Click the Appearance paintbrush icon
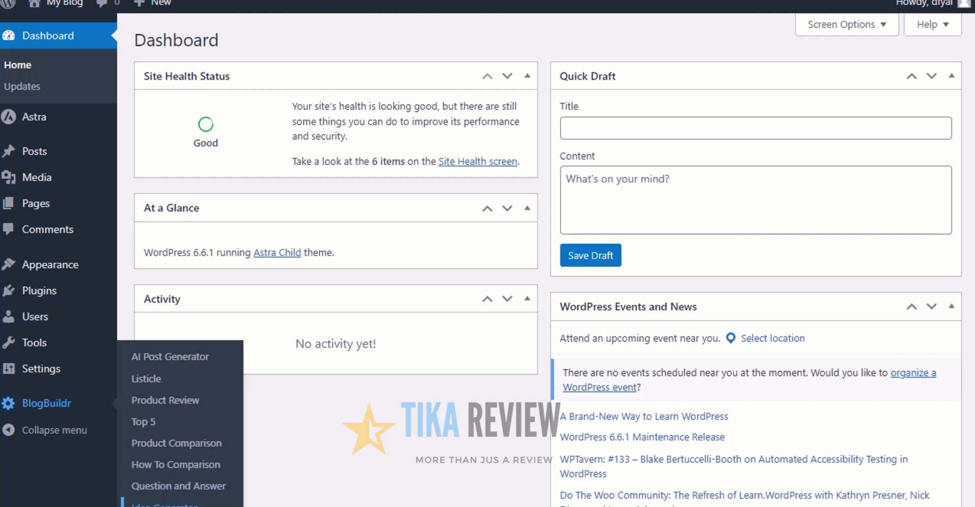Viewport: 975px width, 507px height. point(9,264)
